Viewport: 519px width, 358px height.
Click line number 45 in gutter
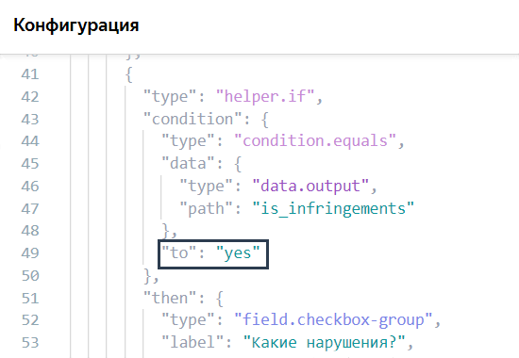coord(30,164)
